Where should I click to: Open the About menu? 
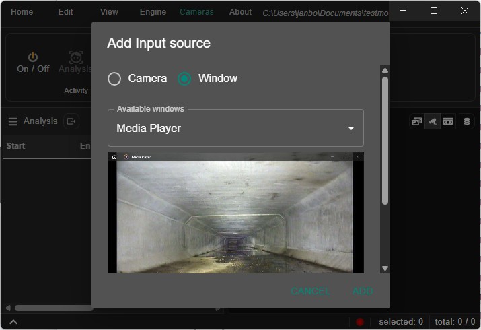tap(240, 12)
